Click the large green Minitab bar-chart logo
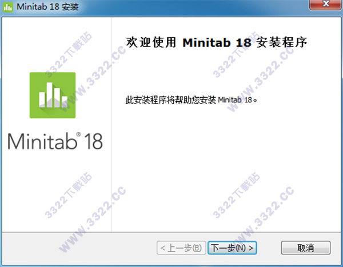 53,95
